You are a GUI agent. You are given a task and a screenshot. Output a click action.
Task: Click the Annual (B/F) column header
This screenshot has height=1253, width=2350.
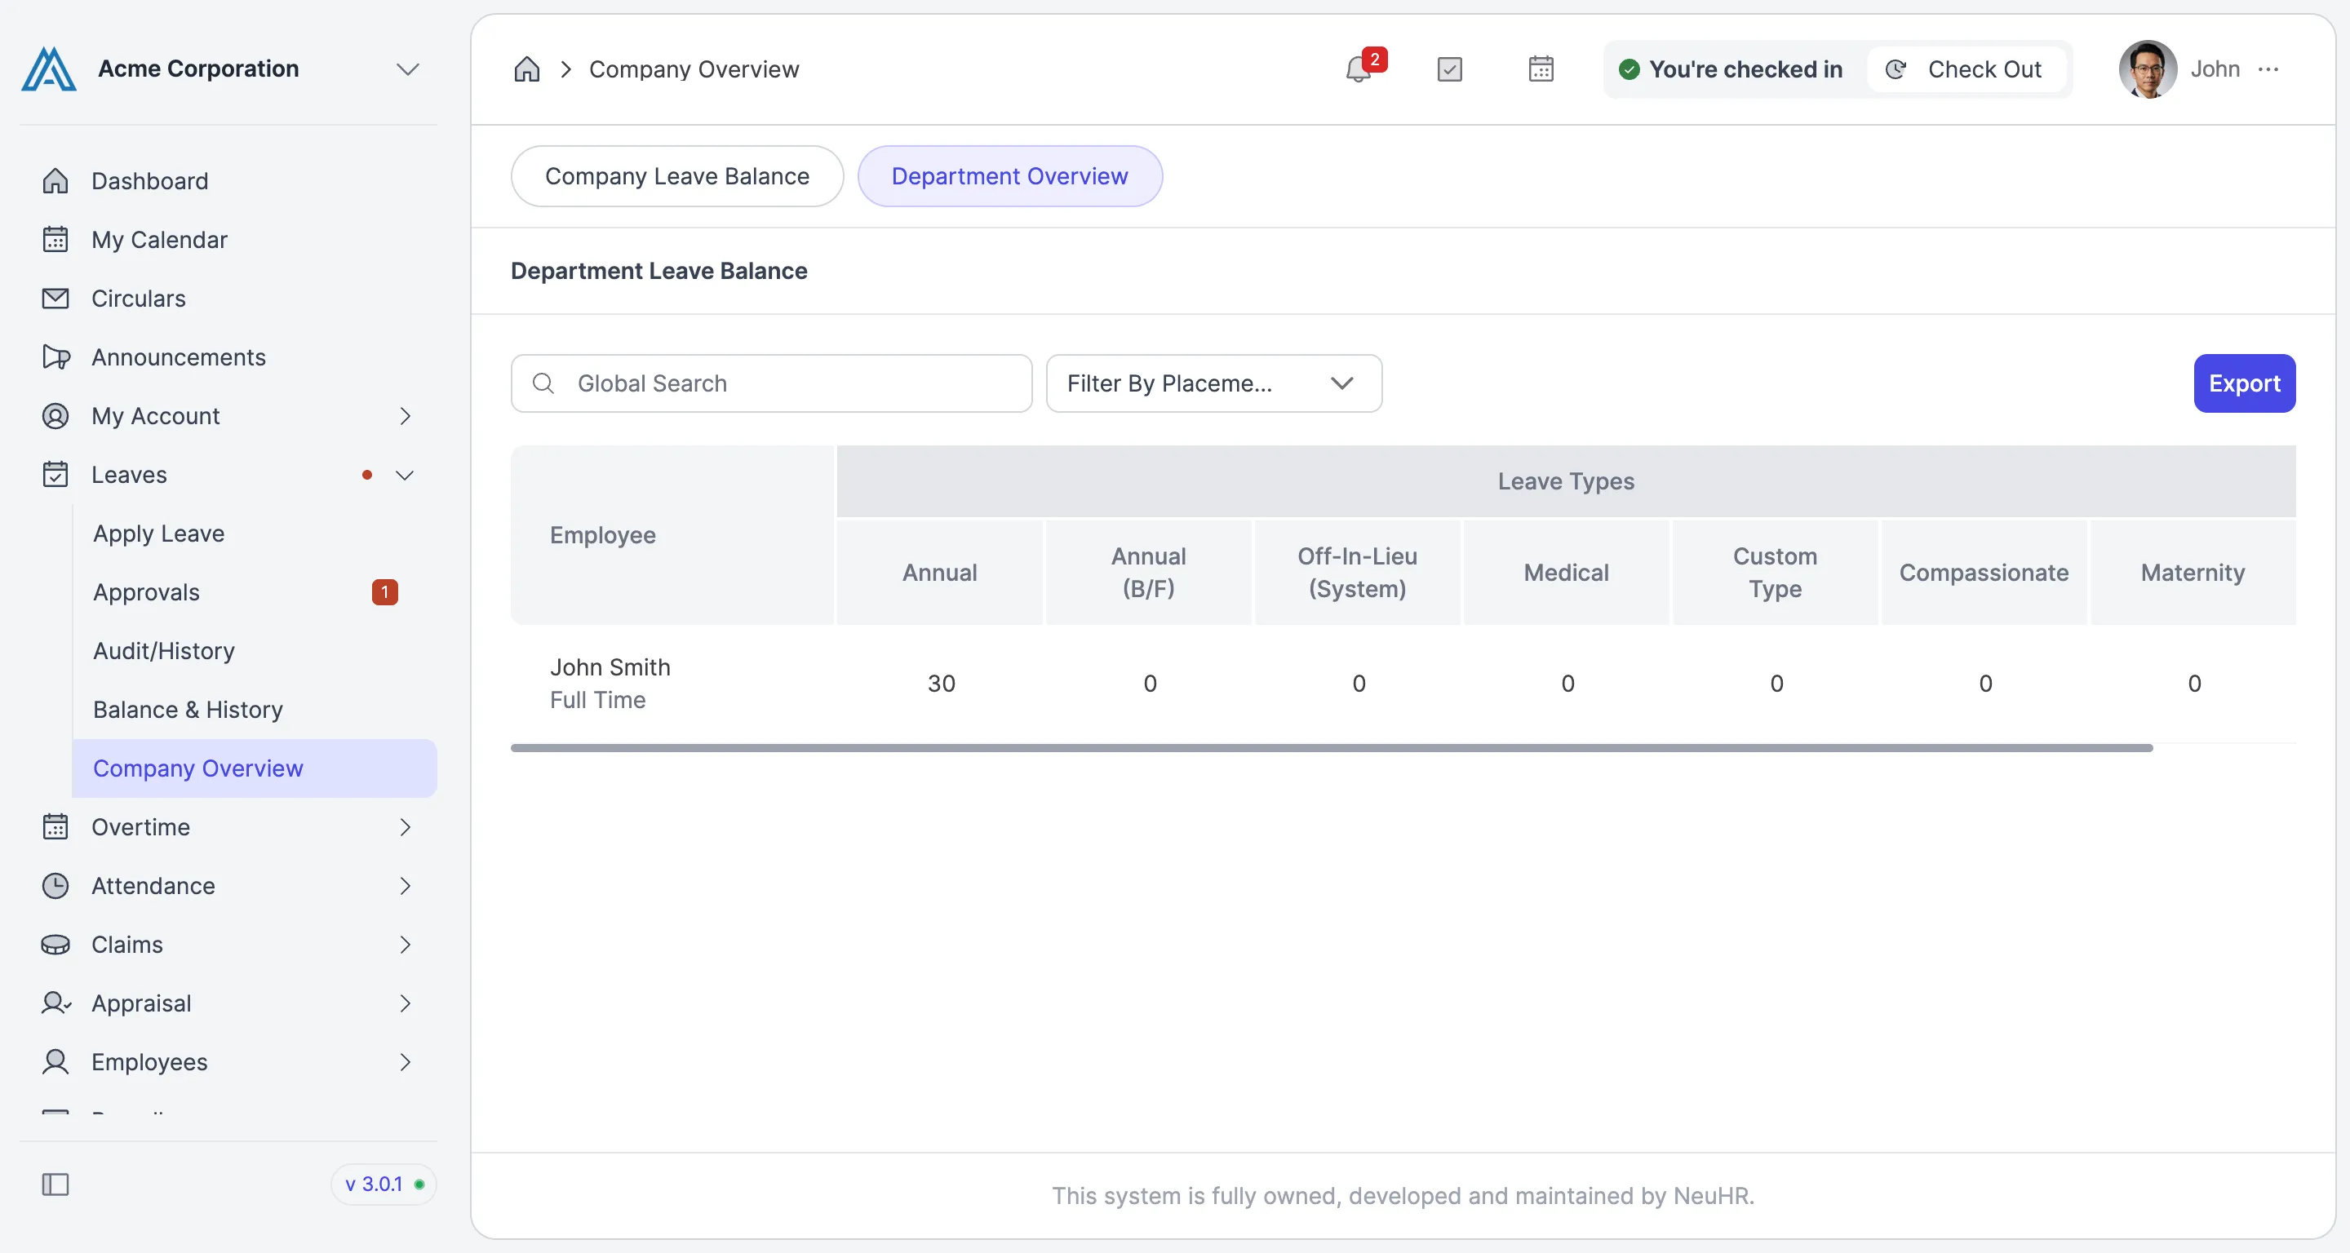point(1149,572)
